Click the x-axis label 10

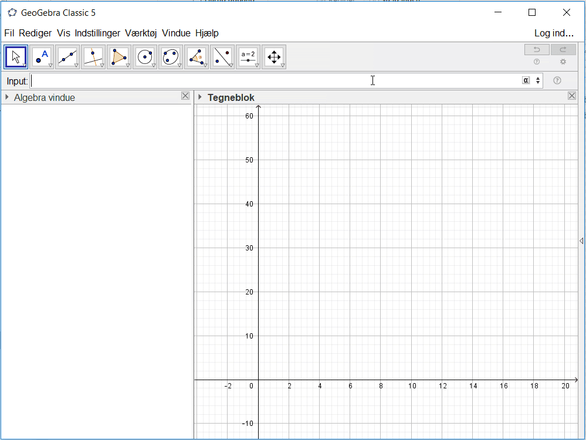coord(412,386)
